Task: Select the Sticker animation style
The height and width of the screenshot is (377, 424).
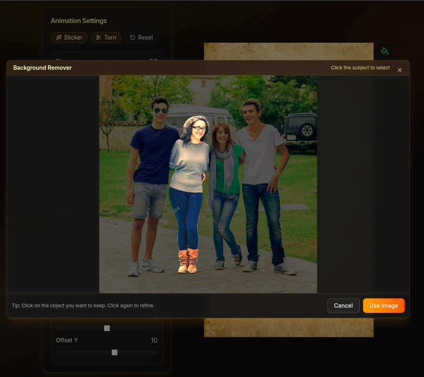Action: pyautogui.click(x=69, y=37)
